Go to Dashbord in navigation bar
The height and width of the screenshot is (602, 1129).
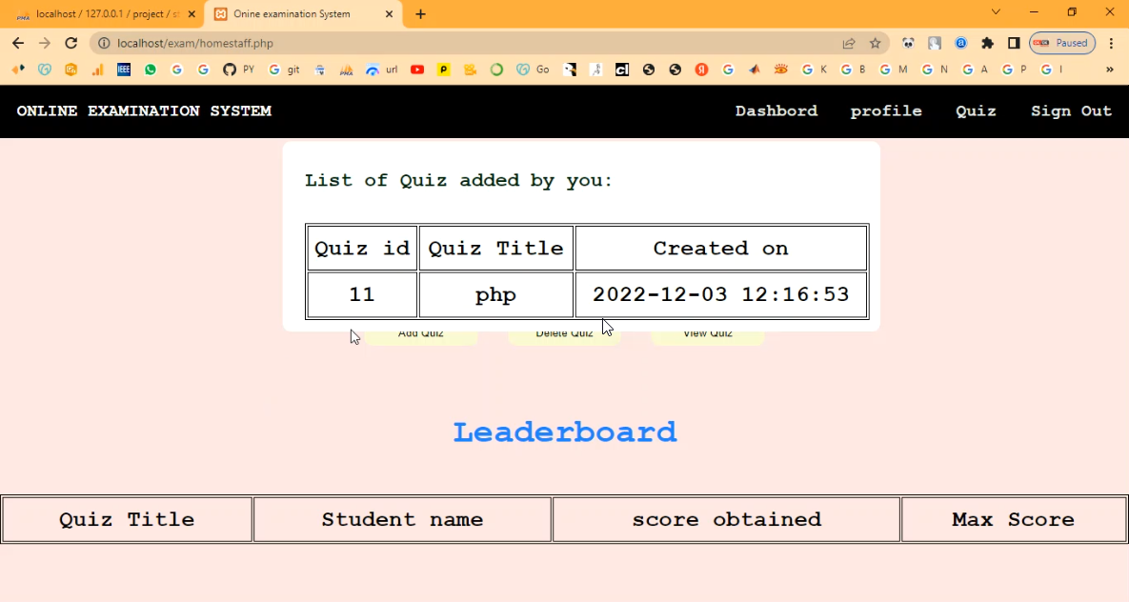(776, 111)
